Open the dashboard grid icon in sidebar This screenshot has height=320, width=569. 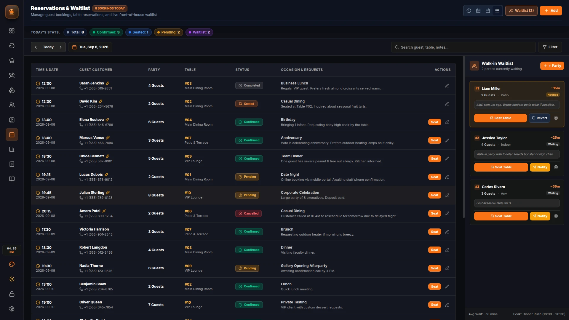pos(12,31)
